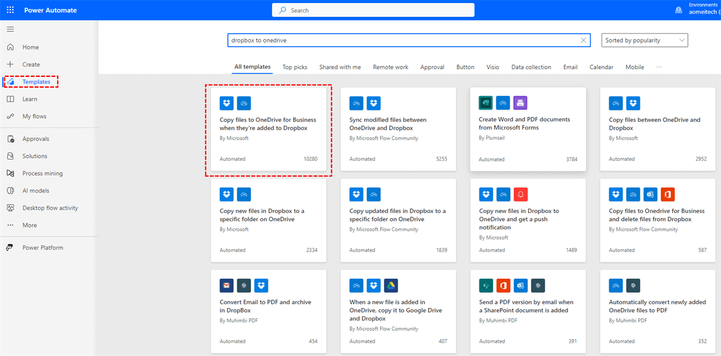The image size is (721, 356).
Task: Select the All templates tab
Action: click(252, 67)
